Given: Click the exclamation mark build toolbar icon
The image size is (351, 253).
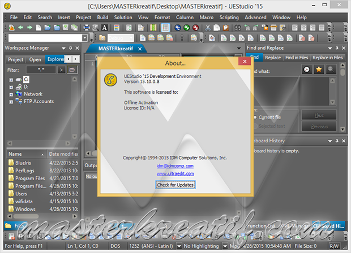Looking at the screenshot, I should [x=182, y=38].
